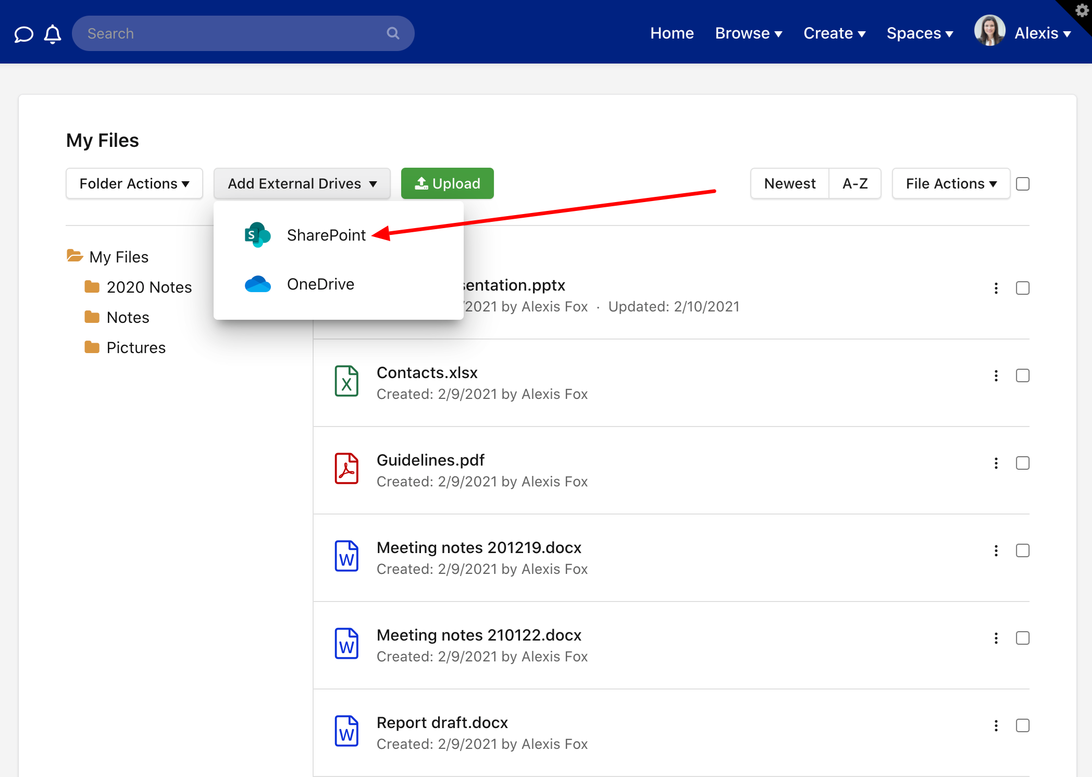The height and width of the screenshot is (777, 1092).
Task: Click the Notes folder icon
Action: 92,317
